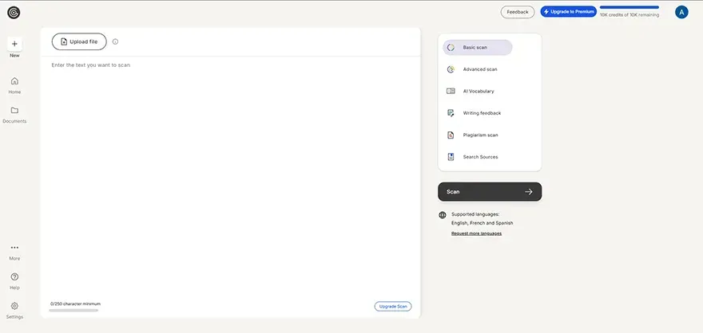Image resolution: width=703 pixels, height=333 pixels.
Task: Open the user profile avatar
Action: click(x=681, y=12)
